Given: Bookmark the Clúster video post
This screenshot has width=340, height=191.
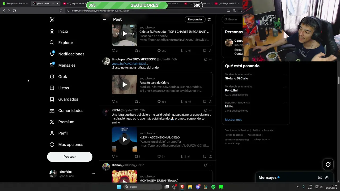Looking at the screenshot, I should pyautogui.click(x=205, y=51).
